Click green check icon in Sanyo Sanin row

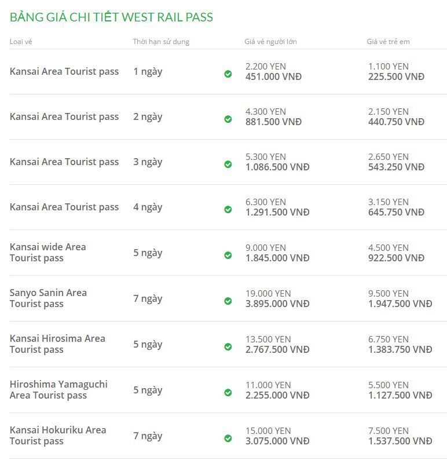228,301
